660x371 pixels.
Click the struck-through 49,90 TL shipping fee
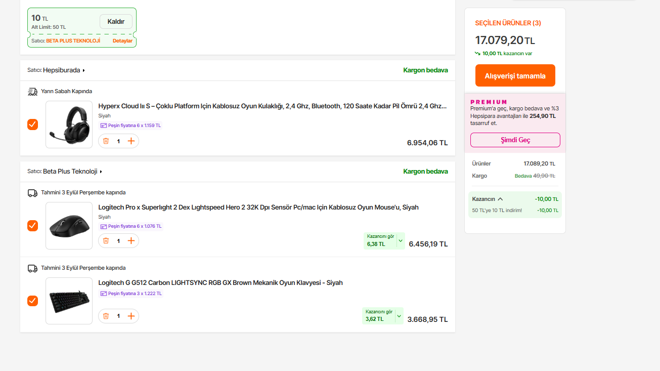click(x=544, y=176)
